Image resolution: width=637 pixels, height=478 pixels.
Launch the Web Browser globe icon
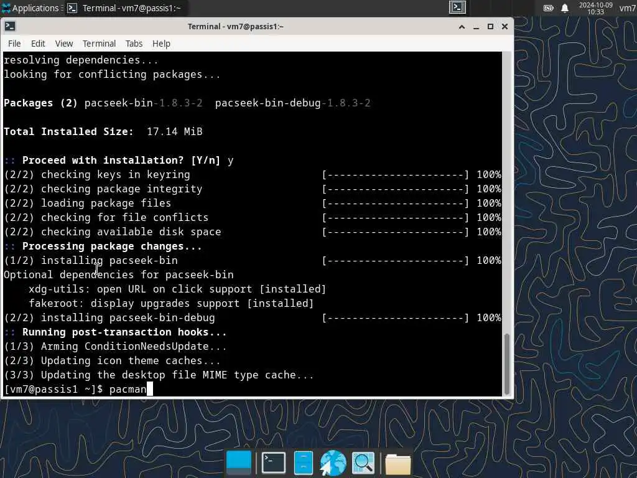(333, 462)
